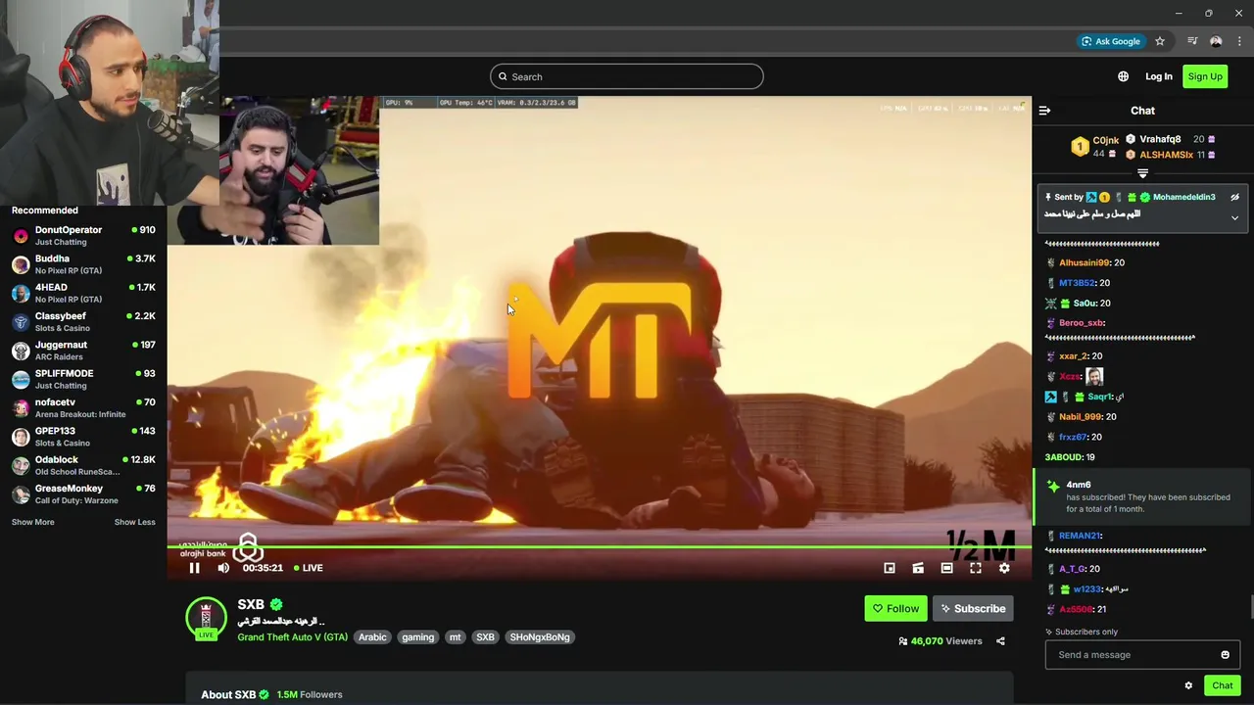Click the chat scrollbar handle
Viewport: 1254px width, 705px height.
[x=1251, y=606]
